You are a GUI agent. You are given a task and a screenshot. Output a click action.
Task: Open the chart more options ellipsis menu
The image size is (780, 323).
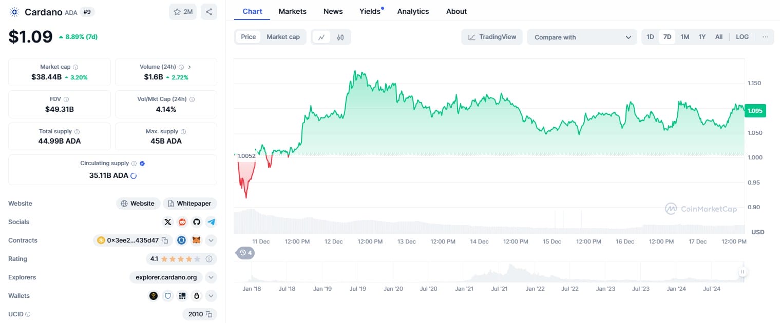tap(766, 37)
